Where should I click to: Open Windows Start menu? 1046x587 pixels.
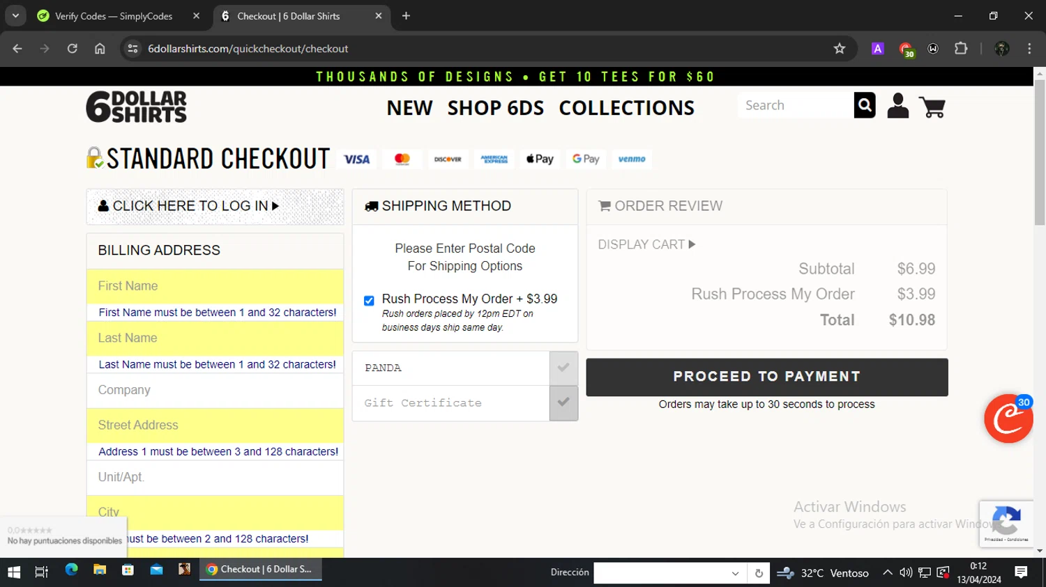[14, 572]
